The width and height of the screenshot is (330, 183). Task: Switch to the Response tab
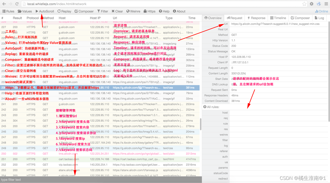[x=256, y=18]
